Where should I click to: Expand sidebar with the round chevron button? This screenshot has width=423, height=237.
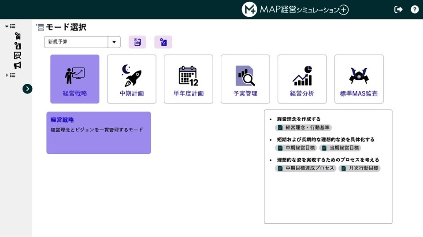27,89
